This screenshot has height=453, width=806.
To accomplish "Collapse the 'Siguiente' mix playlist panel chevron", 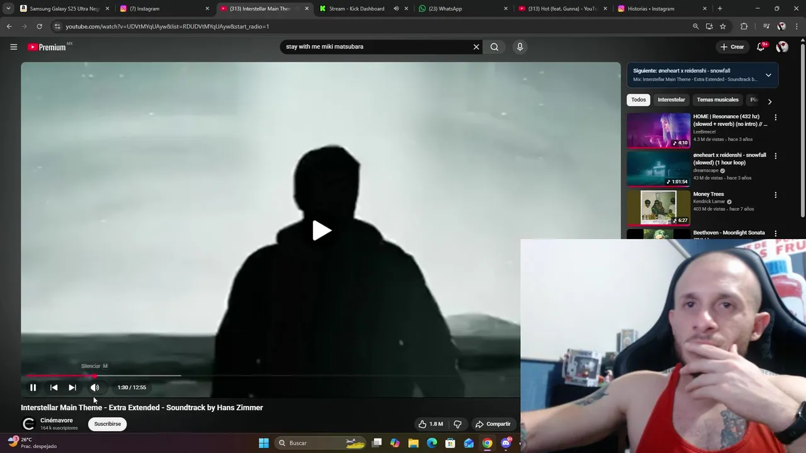I will point(768,75).
